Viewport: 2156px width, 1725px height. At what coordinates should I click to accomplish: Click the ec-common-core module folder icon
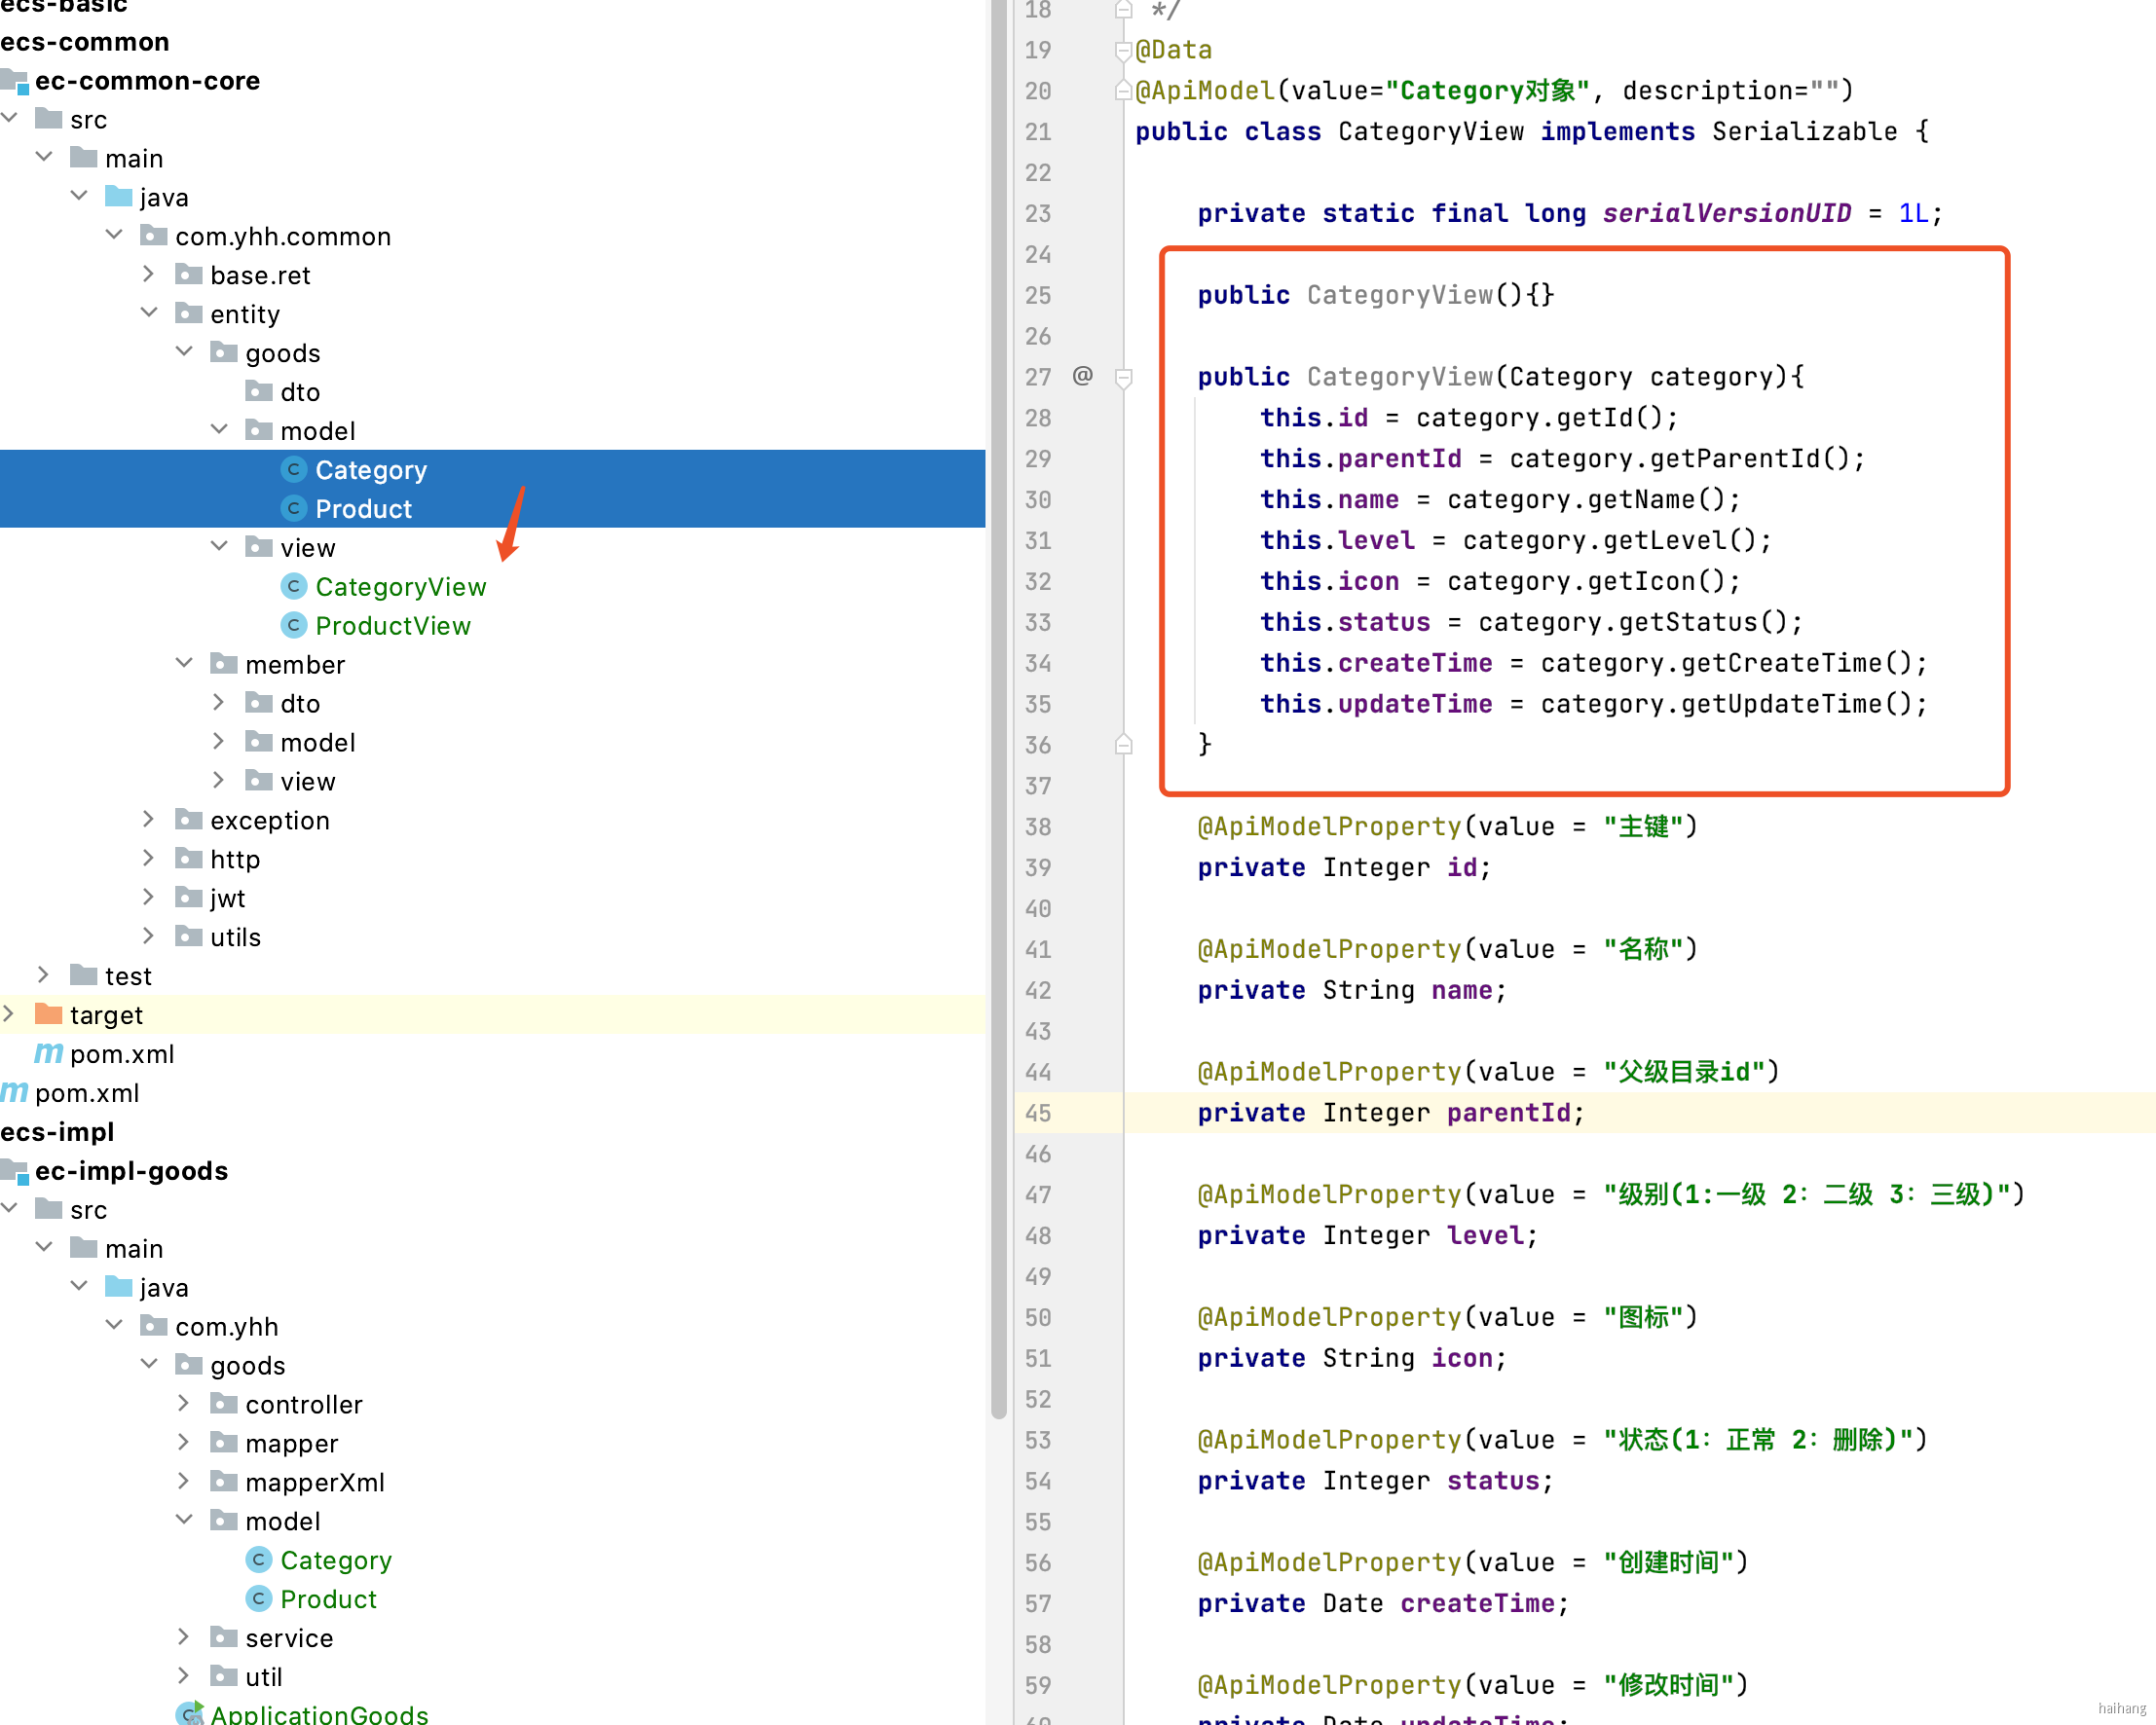(14, 80)
